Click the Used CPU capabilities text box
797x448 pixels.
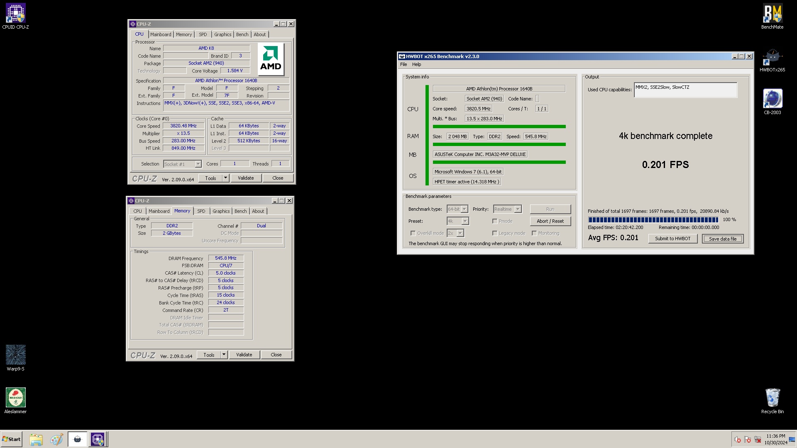click(685, 90)
